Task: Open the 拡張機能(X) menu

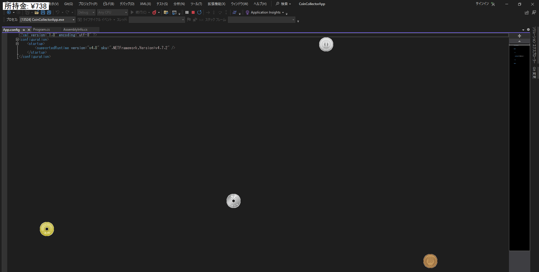Action: click(x=216, y=4)
